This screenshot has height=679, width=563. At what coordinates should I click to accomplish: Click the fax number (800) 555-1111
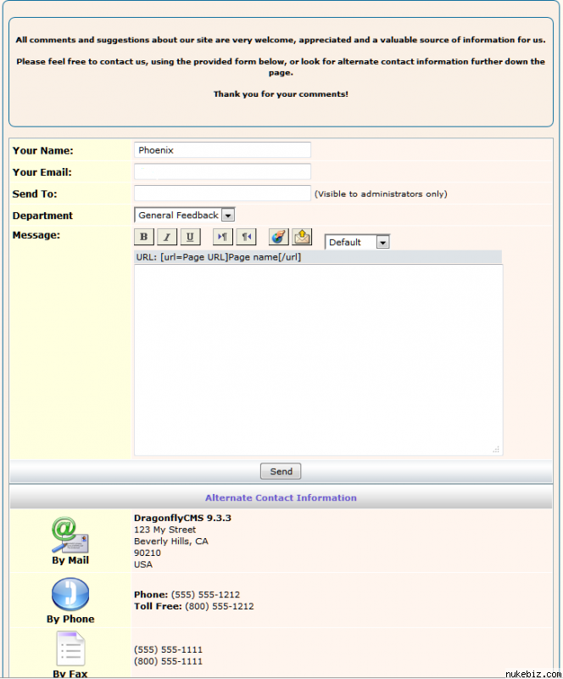tap(169, 661)
